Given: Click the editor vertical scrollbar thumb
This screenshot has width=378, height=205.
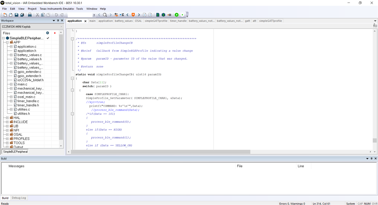Looking at the screenshot, I should pos(375,140).
